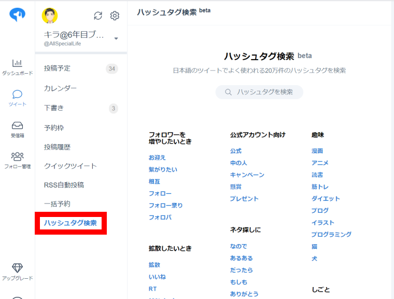The width and height of the screenshot is (394, 299).
Task: Click the profile avatar picture
Action: tap(50, 16)
